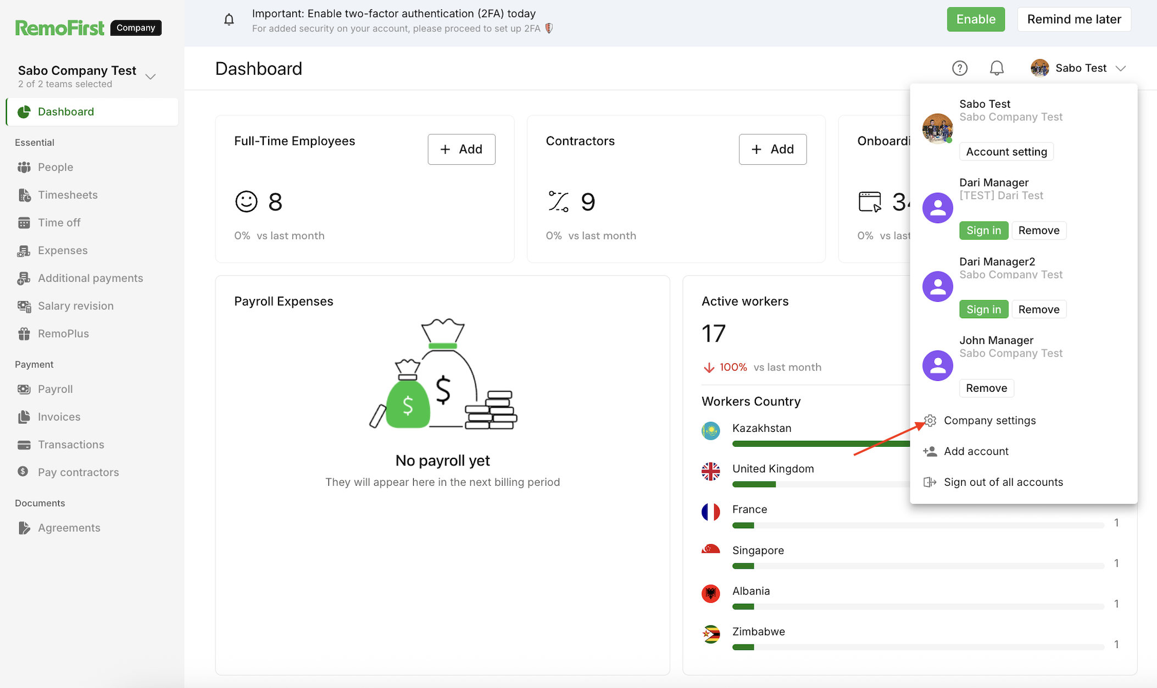Screen dimensions: 1157x688
Task: Remove the John Manager account
Action: click(986, 388)
